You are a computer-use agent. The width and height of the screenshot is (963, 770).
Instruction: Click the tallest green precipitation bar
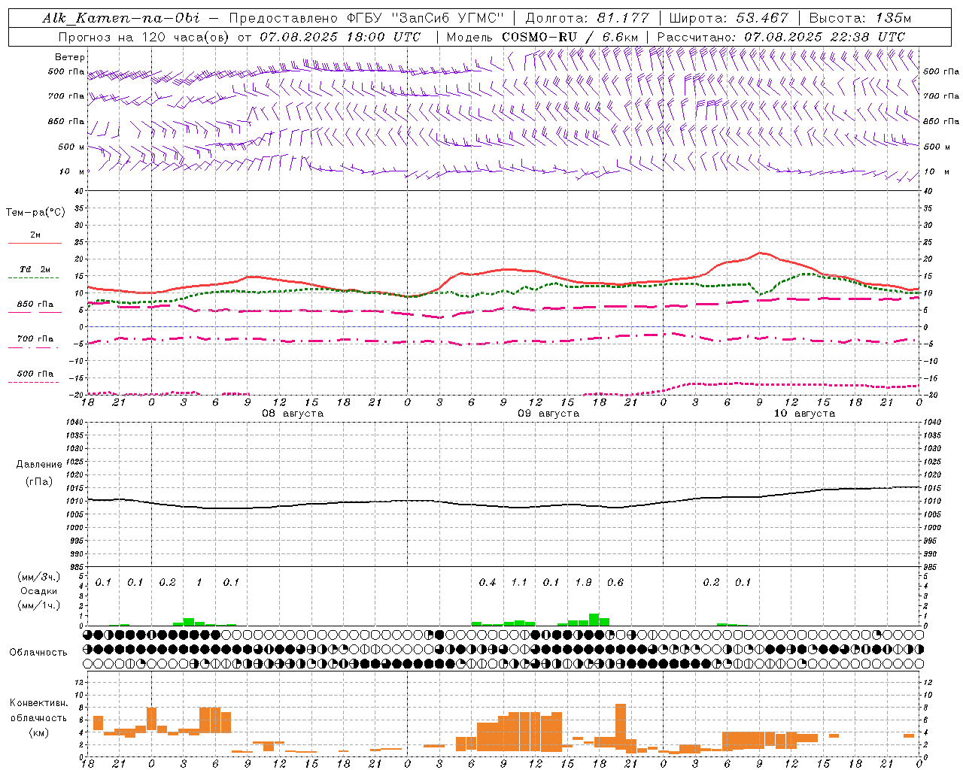[594, 620]
